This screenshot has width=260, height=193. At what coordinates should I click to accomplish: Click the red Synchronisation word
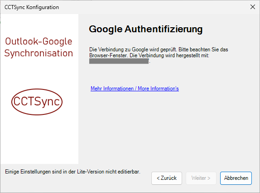(x=39, y=54)
